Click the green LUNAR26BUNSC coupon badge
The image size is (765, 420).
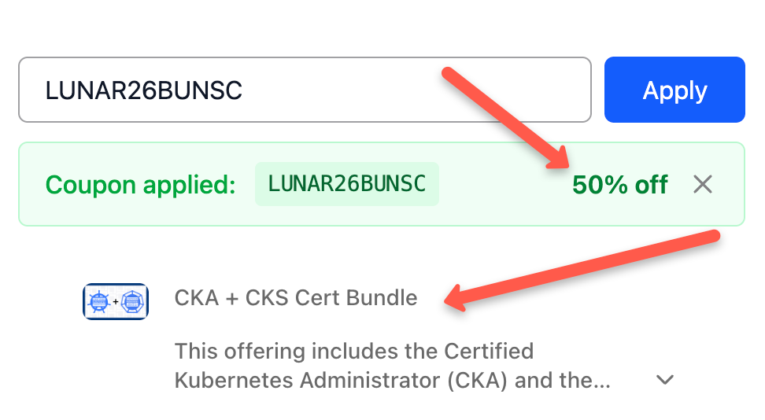pyautogui.click(x=346, y=184)
